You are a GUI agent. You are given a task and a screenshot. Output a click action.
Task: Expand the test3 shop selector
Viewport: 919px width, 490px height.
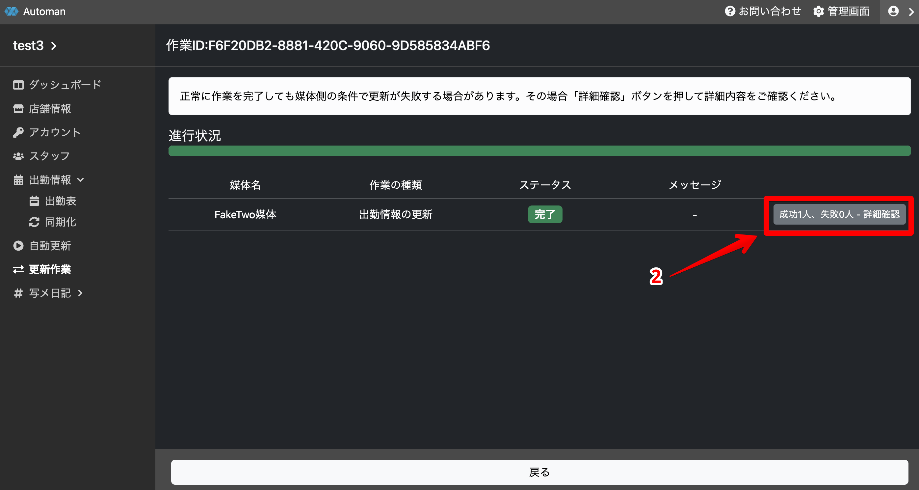35,46
